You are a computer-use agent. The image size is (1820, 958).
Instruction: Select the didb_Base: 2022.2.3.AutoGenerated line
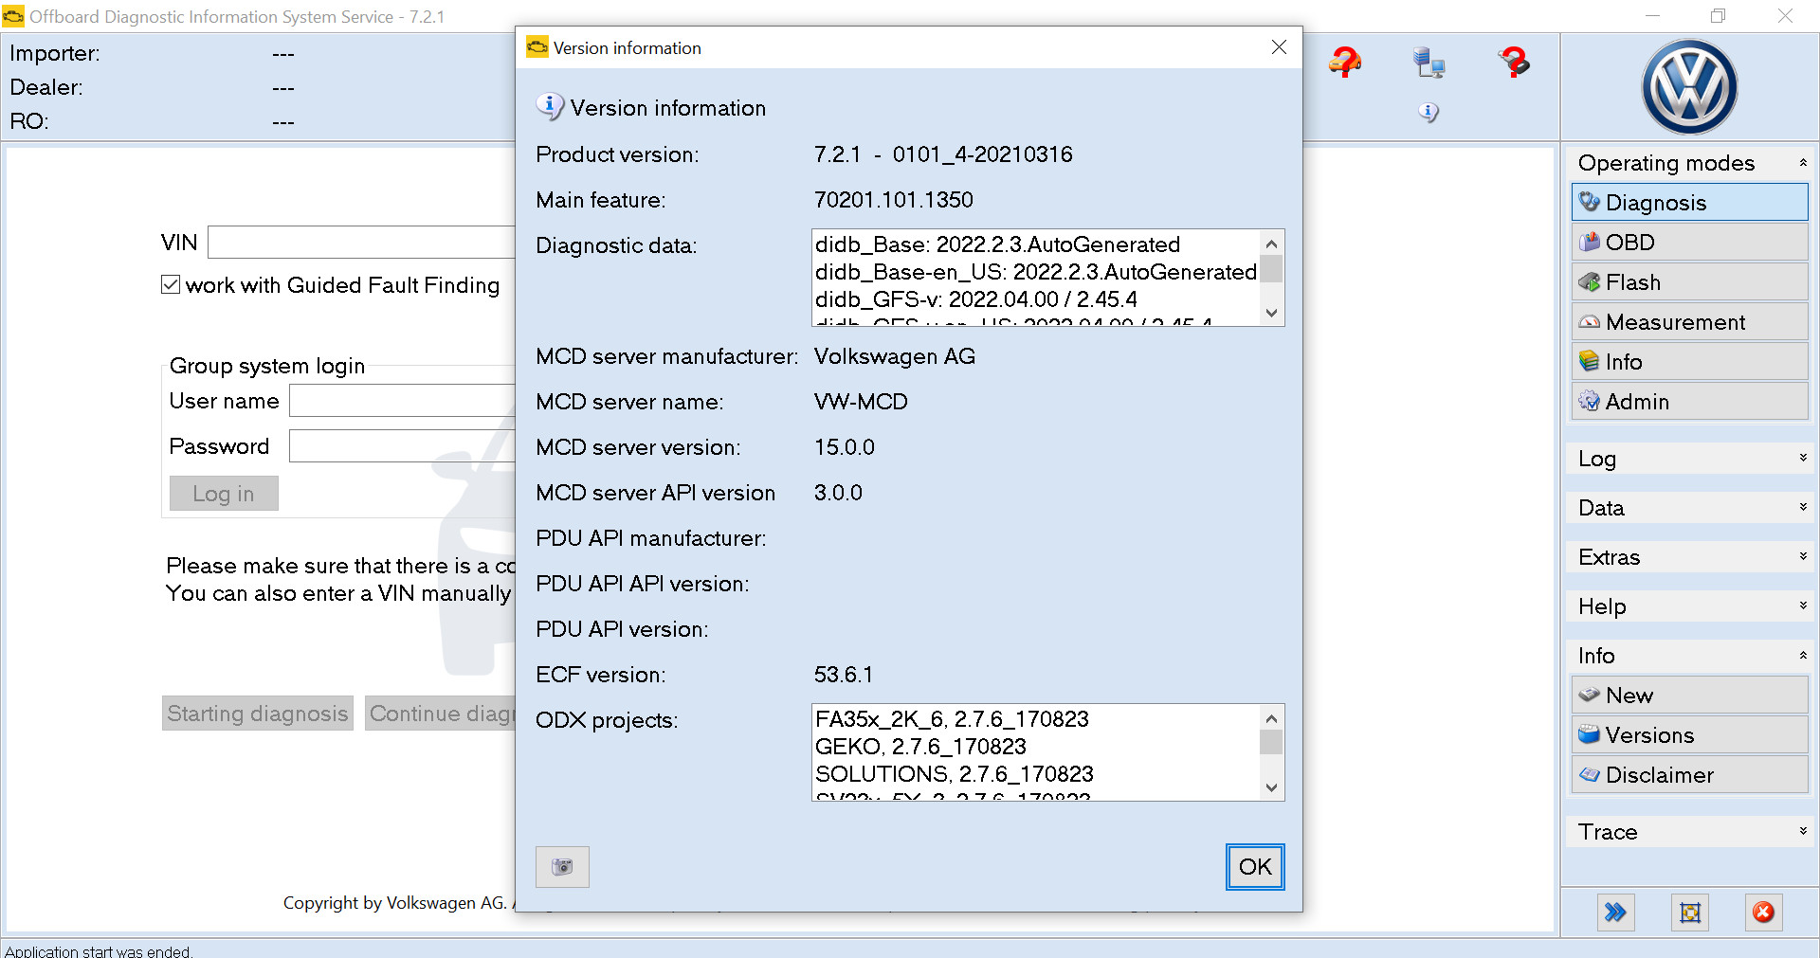click(997, 244)
